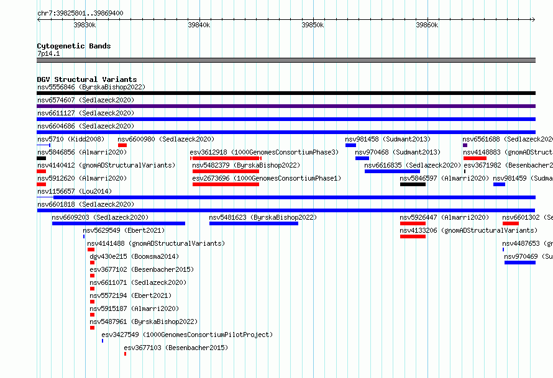Click the red nsv4133206 variant bar
Viewport: 553px width, 378px height.
click(x=413, y=236)
